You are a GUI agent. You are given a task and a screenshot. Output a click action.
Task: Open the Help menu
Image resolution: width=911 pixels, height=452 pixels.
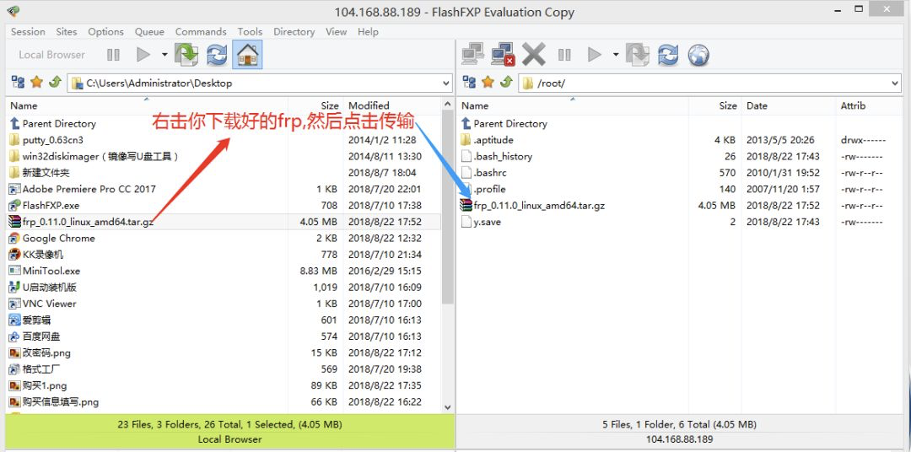tap(368, 31)
